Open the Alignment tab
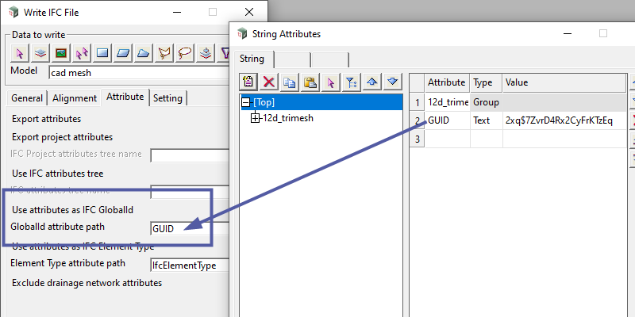This screenshot has width=635, height=317. pos(75,98)
